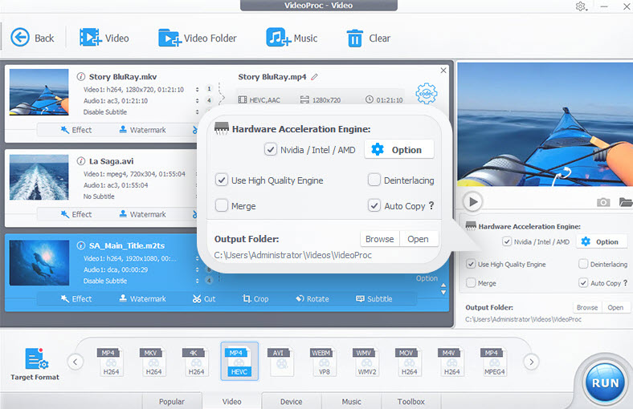This screenshot has width=633, height=409.
Task: Enable Deinterlacing in right panel
Action: point(583,264)
